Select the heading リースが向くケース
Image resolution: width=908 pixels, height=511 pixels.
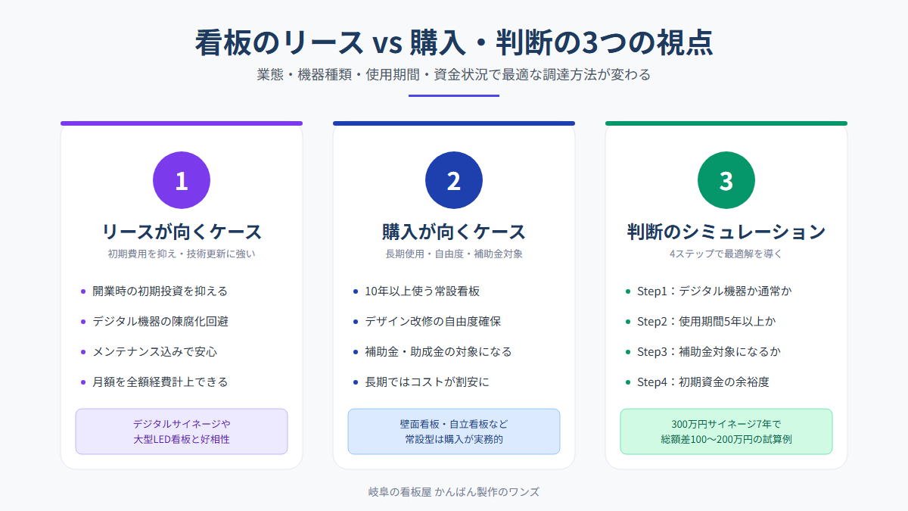pos(182,231)
